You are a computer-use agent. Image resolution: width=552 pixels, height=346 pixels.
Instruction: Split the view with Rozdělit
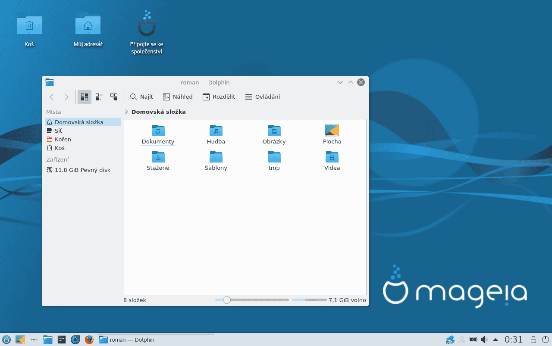point(219,97)
